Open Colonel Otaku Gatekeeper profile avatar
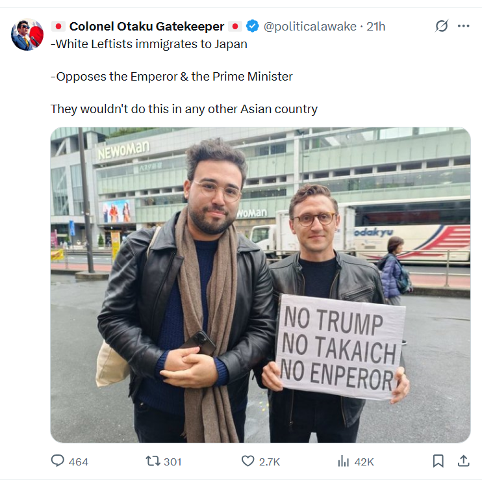This screenshot has height=485, width=482. [27, 34]
